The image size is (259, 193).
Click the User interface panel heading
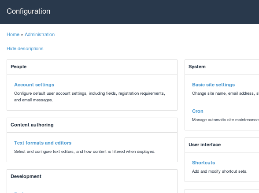(x=205, y=145)
